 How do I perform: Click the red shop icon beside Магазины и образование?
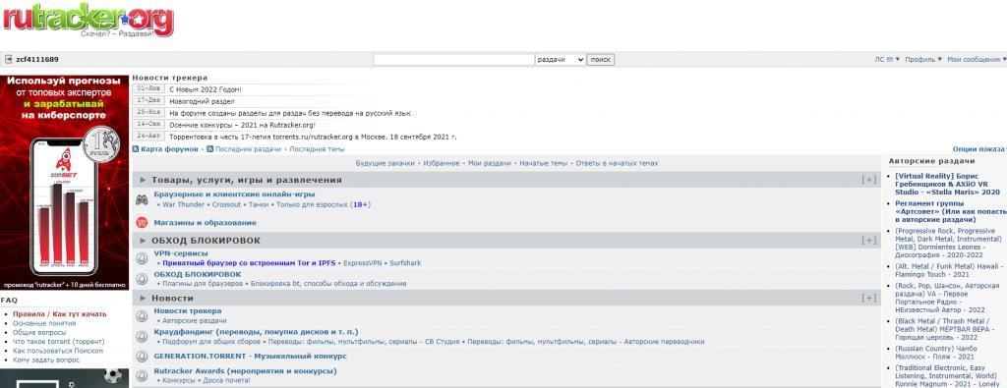coord(142,223)
